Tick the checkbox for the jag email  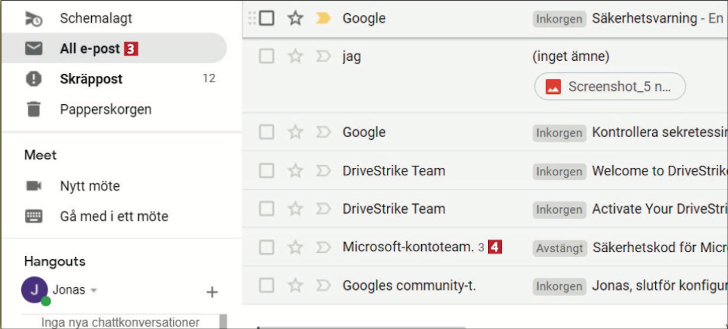click(266, 57)
